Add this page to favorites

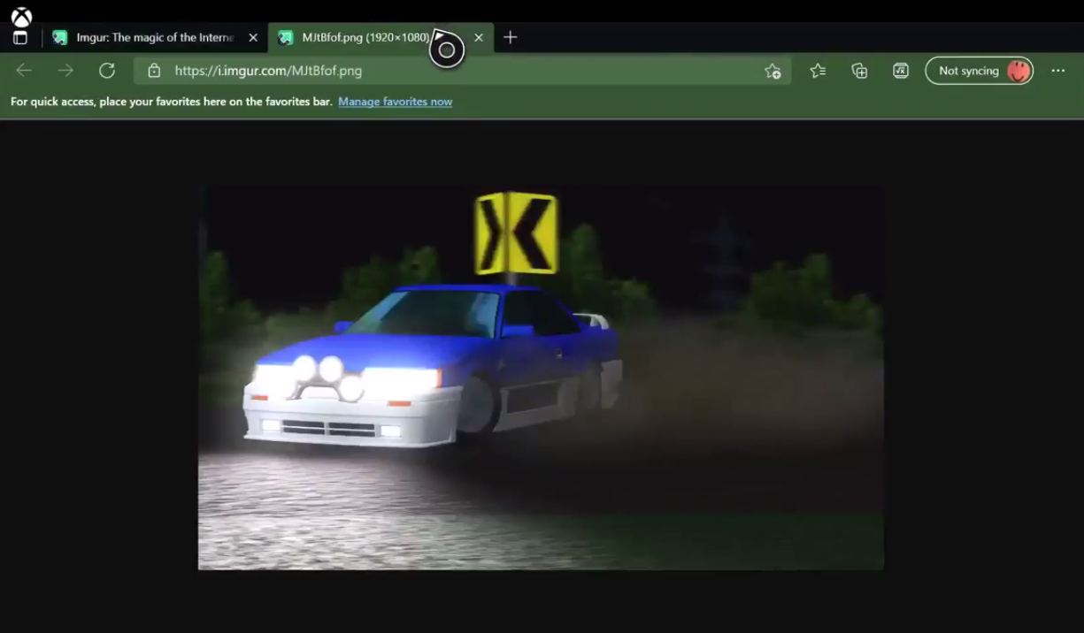pyautogui.click(x=772, y=71)
